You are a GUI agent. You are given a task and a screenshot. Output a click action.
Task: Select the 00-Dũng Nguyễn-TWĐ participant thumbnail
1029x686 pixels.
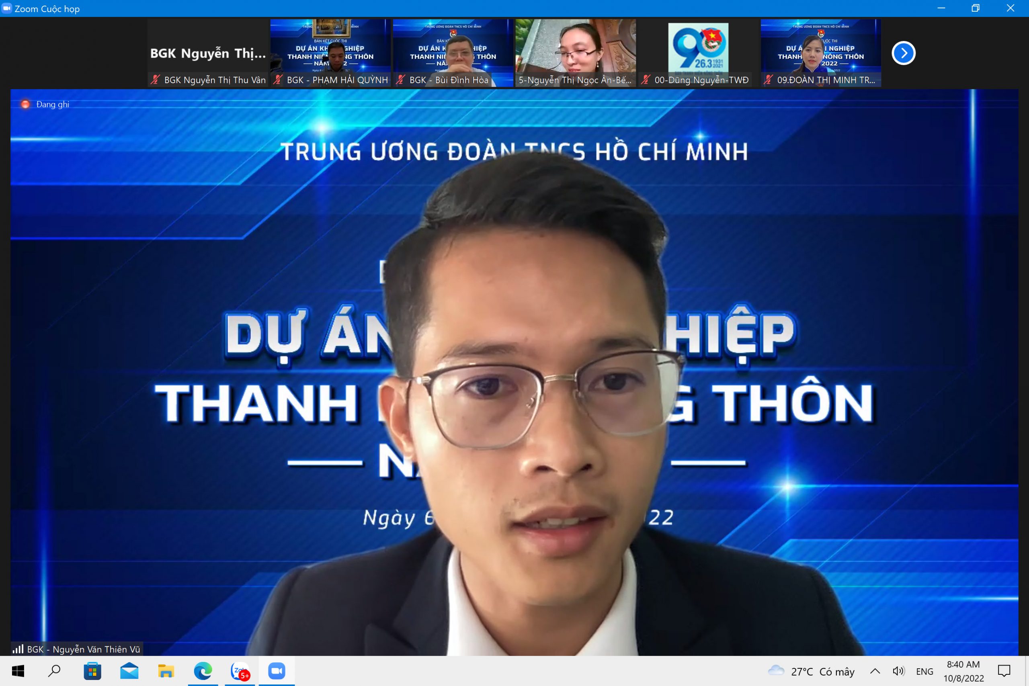click(698, 53)
